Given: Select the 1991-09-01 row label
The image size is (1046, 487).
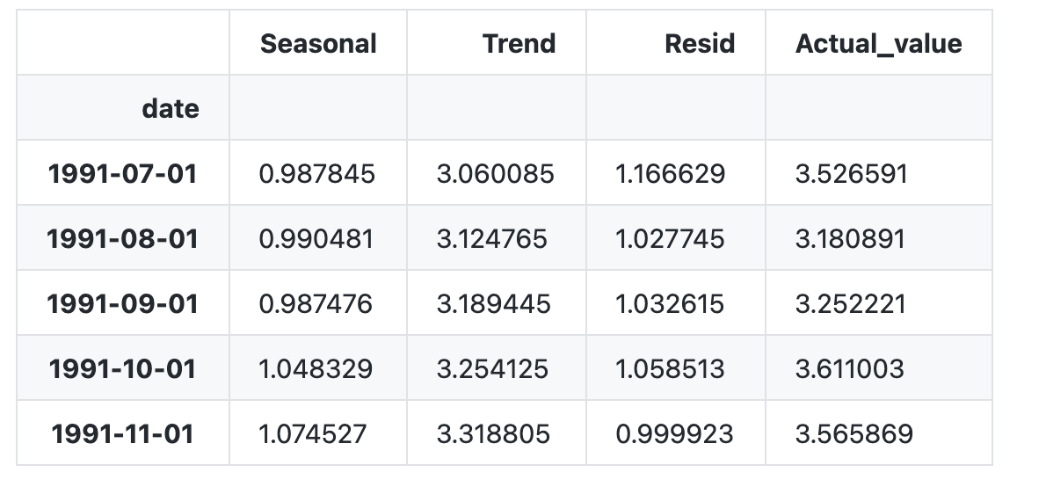Looking at the screenshot, I should (x=123, y=304).
